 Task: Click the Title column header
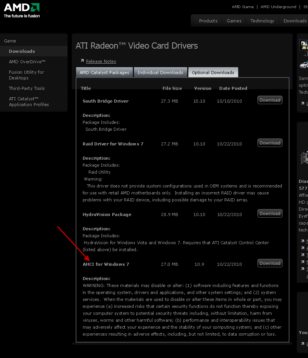tap(86, 88)
